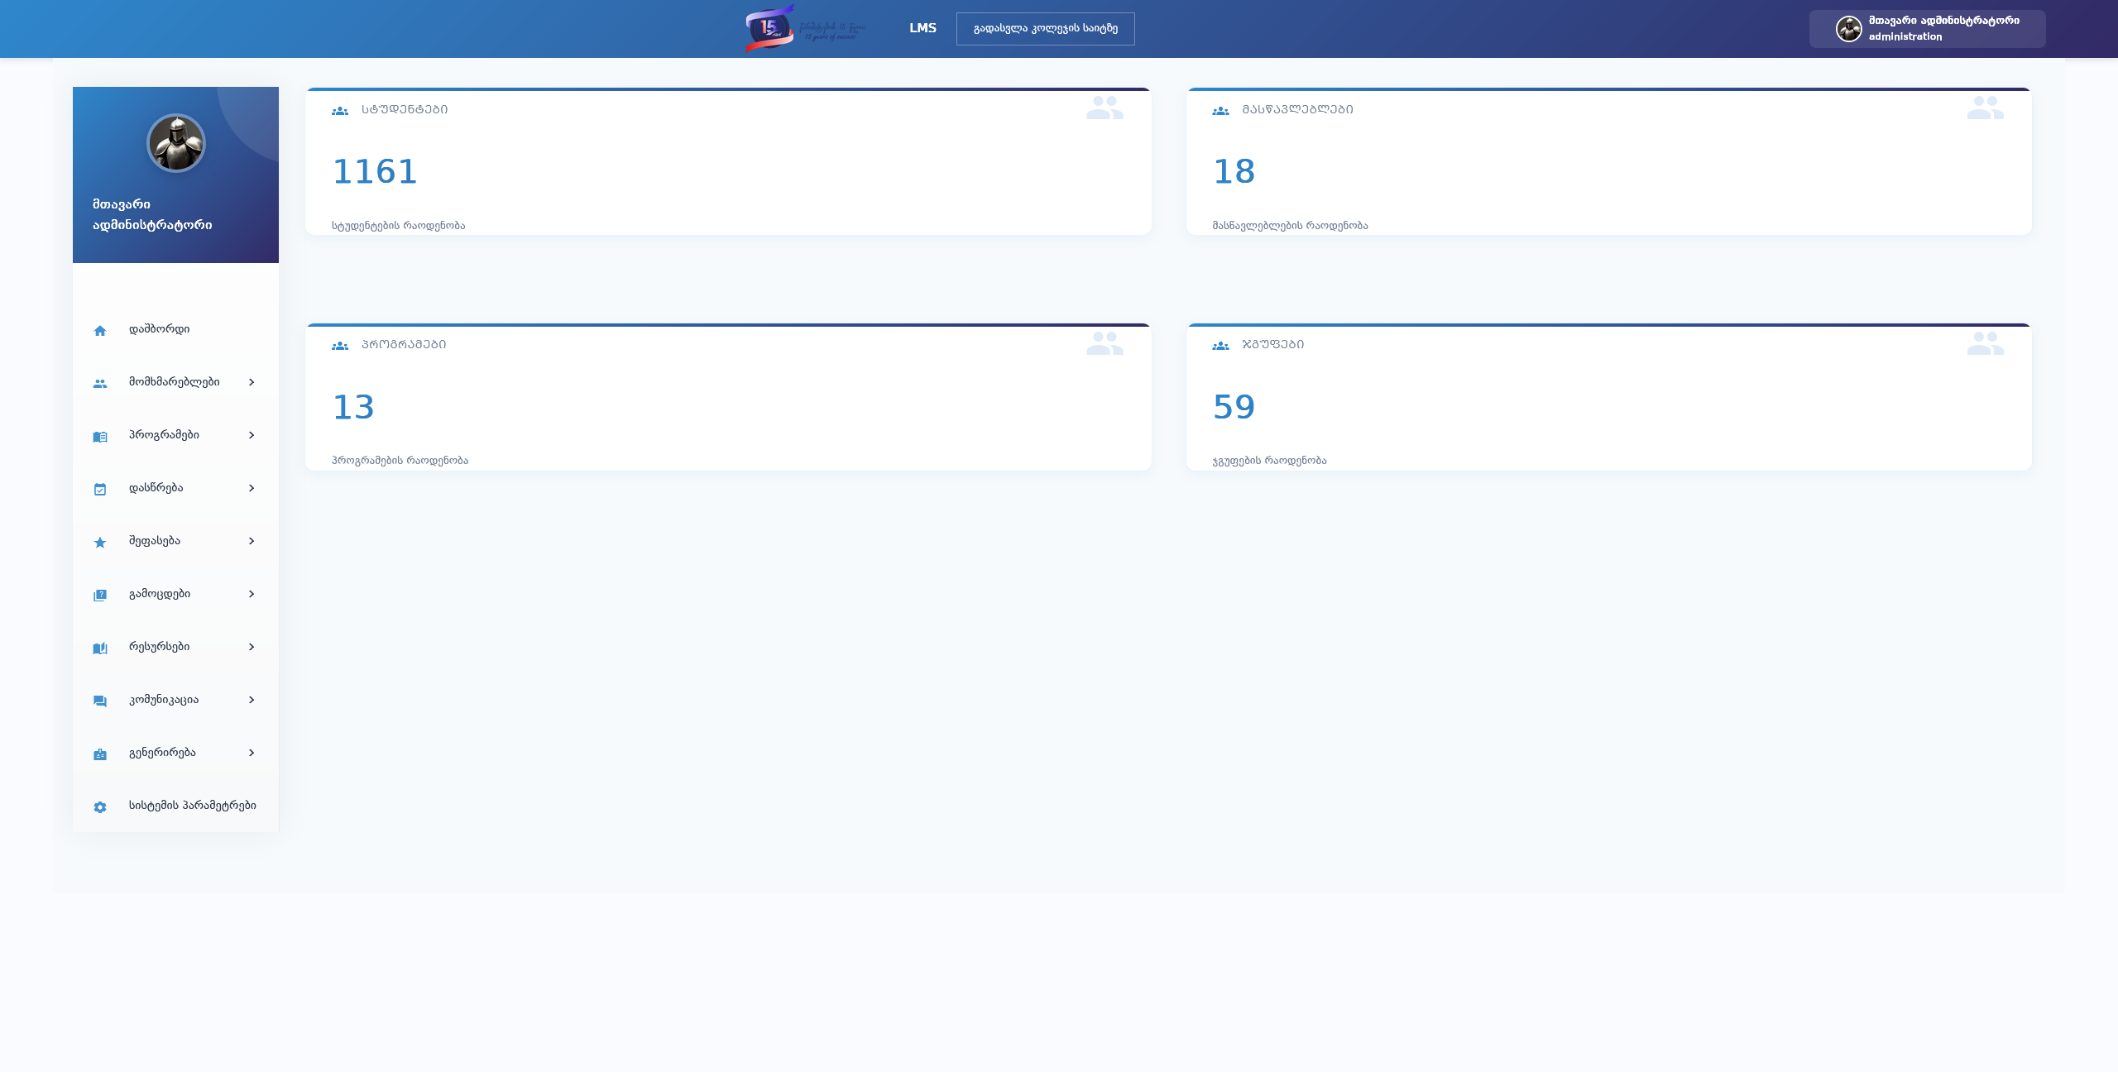Click the გადასვლა კოლეჯის საიტზე button

[1045, 29]
